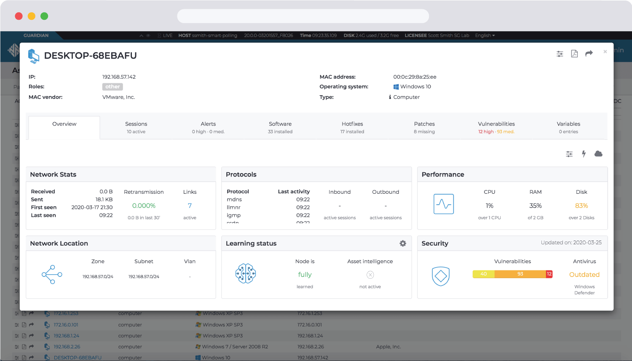The width and height of the screenshot is (632, 361).
Task: Collapse the status bar with the up chevron
Action: point(142,36)
